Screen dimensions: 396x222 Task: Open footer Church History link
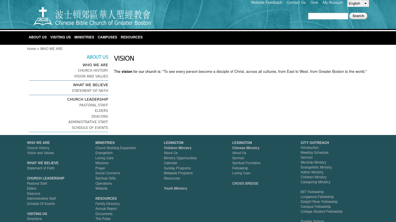click(38, 148)
